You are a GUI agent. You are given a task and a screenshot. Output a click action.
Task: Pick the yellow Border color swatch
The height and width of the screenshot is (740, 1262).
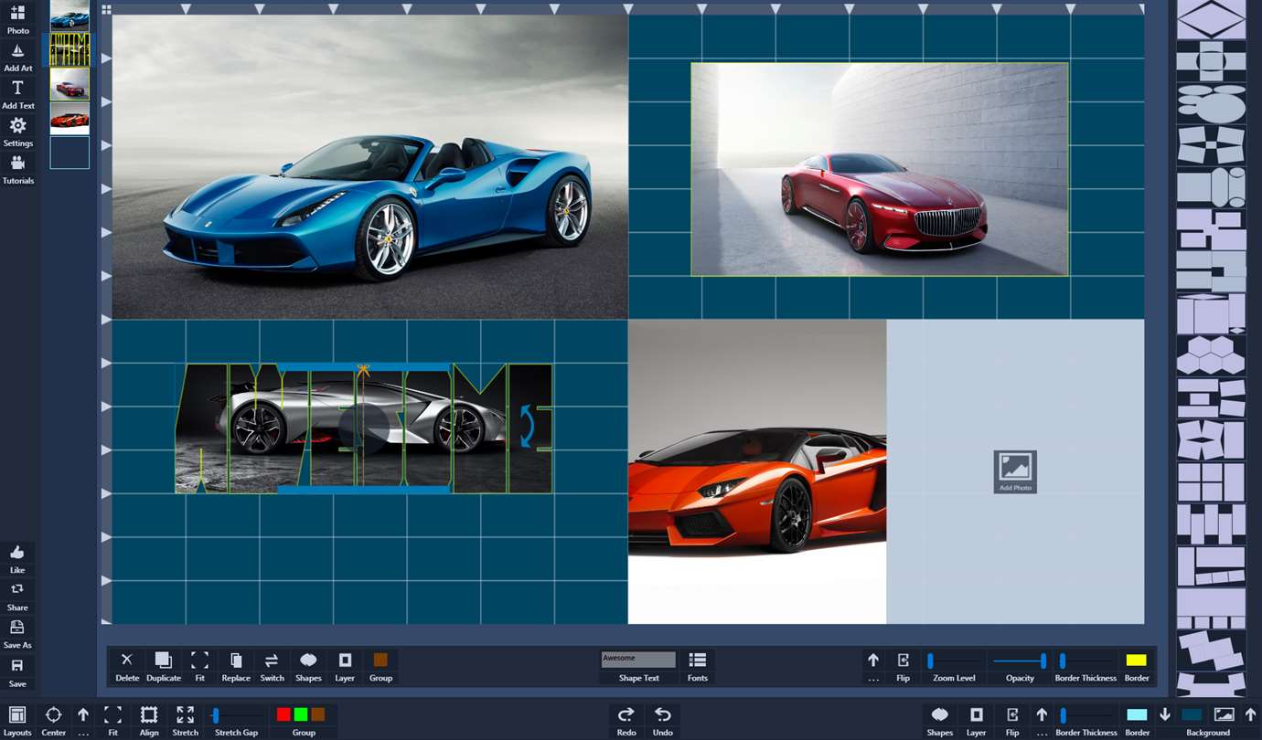pyautogui.click(x=1137, y=661)
